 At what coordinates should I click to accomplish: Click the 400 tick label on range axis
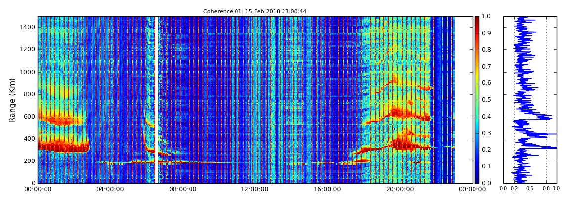pos(29,139)
